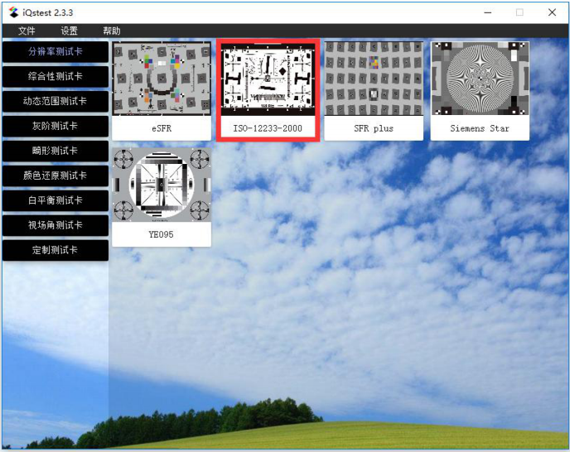Choose the YE095 chart thumbnail

pos(162,185)
